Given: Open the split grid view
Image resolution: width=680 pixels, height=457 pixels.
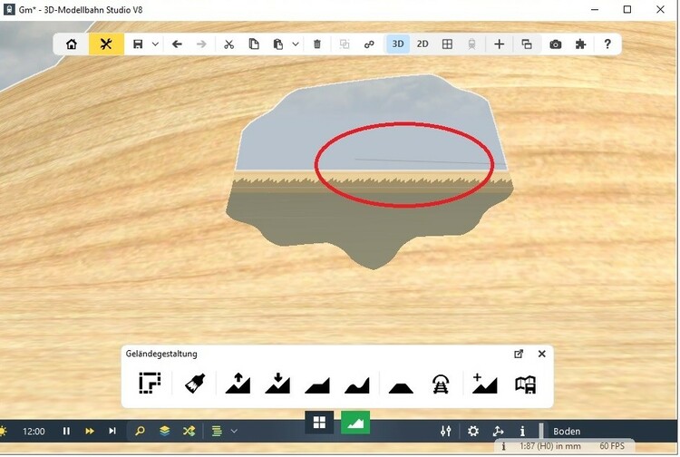Looking at the screenshot, I should pos(447,44).
